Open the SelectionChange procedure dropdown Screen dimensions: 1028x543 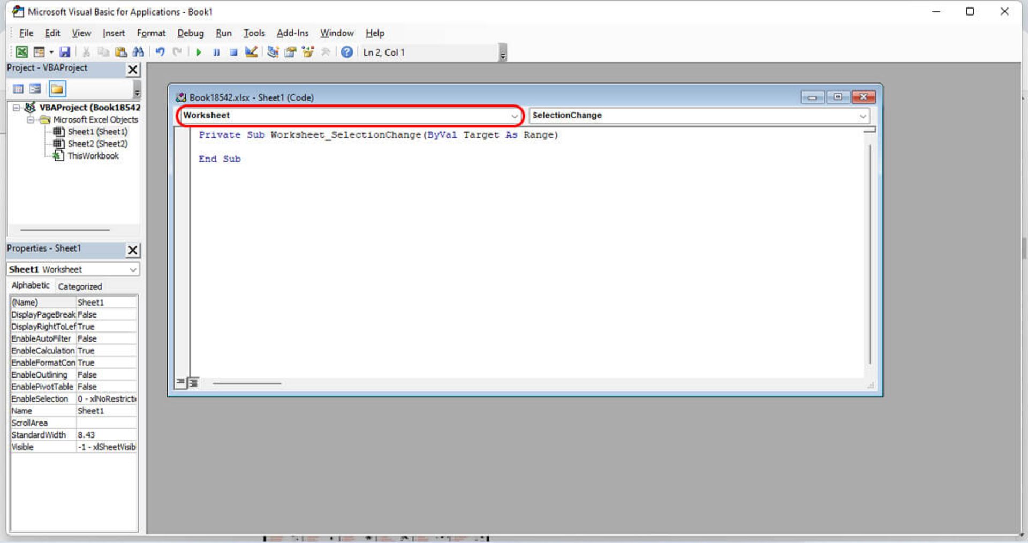[863, 116]
